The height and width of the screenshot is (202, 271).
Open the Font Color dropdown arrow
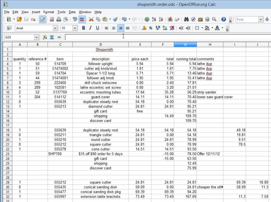(223, 28)
